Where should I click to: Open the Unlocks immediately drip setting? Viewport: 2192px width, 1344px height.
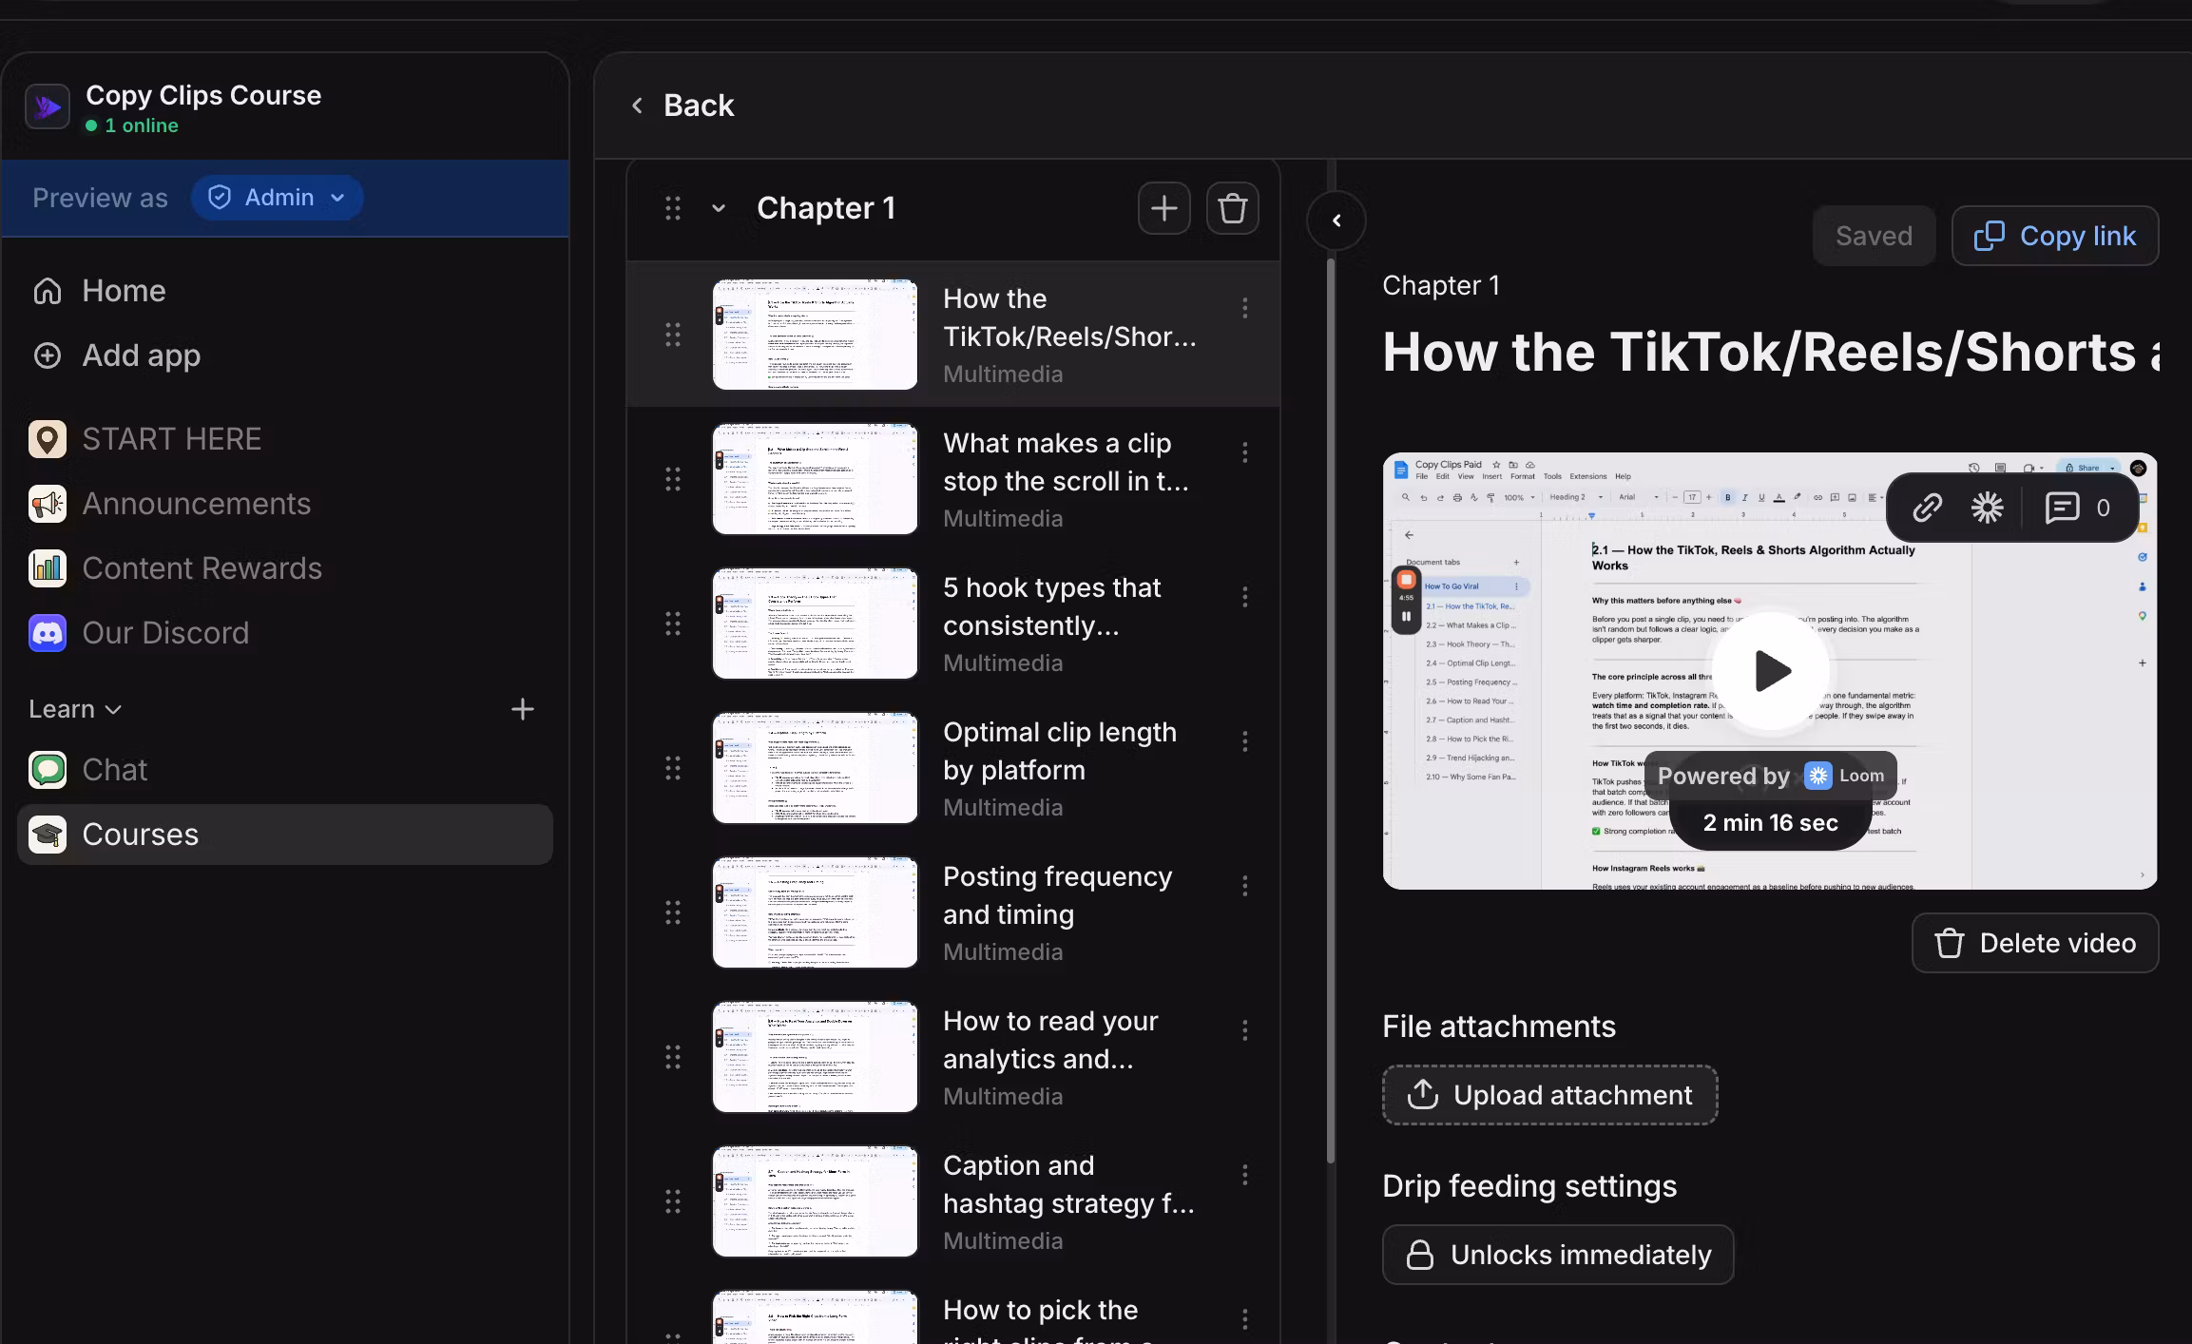1558,1255
